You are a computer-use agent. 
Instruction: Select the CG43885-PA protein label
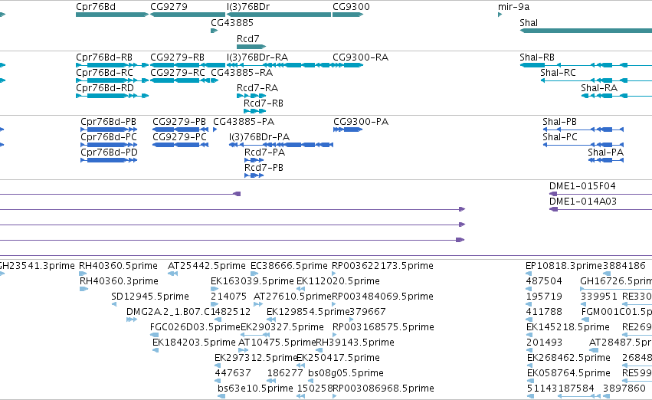pos(244,122)
